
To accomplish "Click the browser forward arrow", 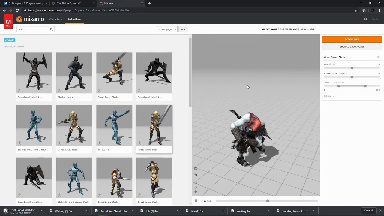I will click(10, 10).
